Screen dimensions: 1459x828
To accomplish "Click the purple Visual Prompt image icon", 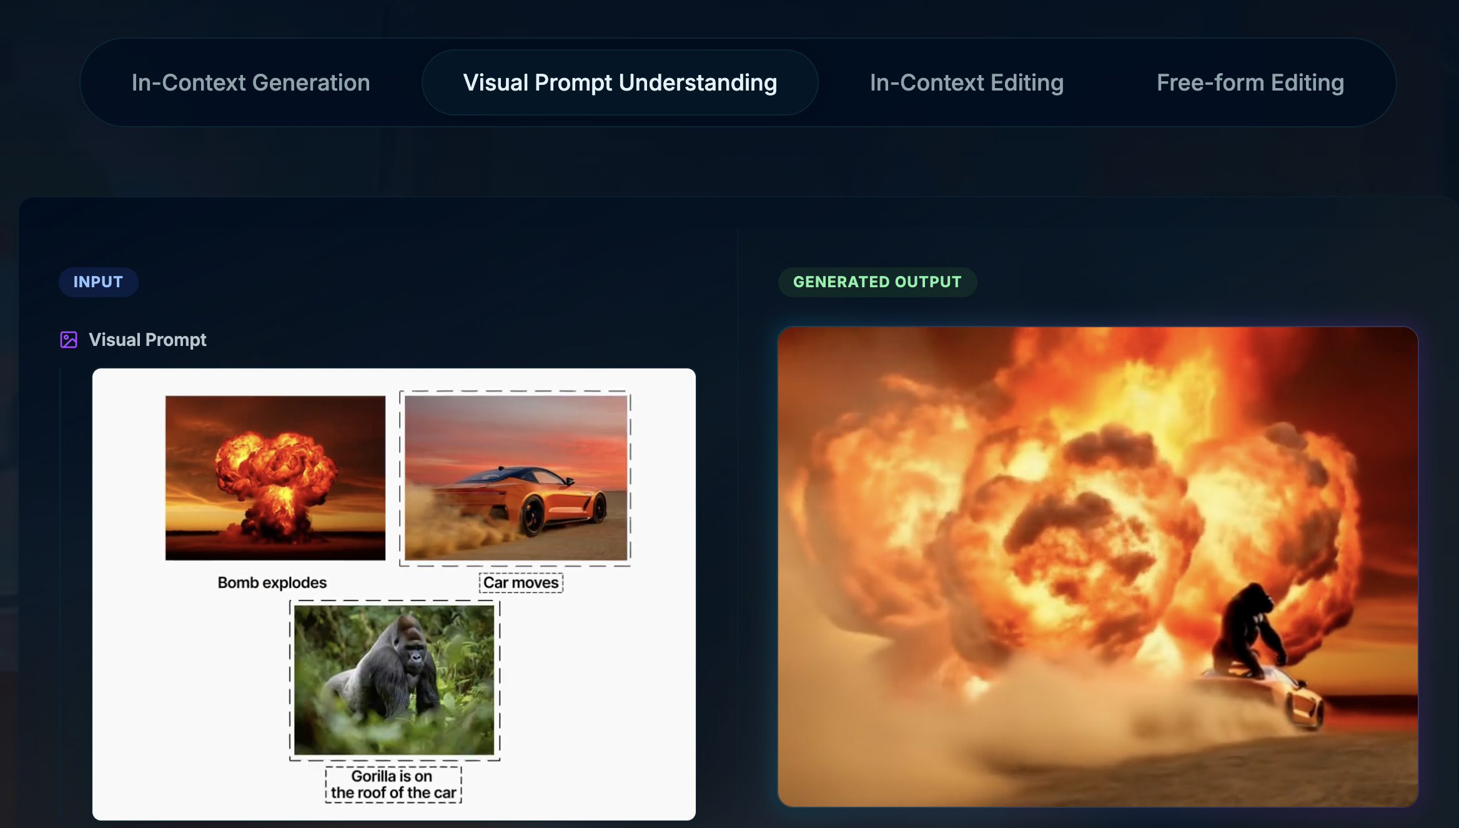I will [x=69, y=339].
